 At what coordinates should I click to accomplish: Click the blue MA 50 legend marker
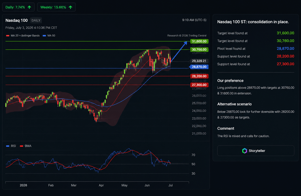point(44,36)
